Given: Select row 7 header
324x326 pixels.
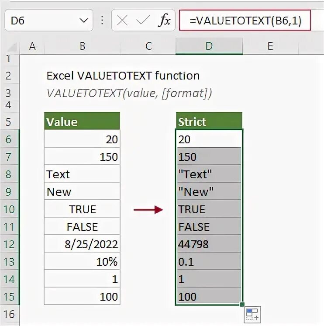Looking at the screenshot, I should point(10,156).
